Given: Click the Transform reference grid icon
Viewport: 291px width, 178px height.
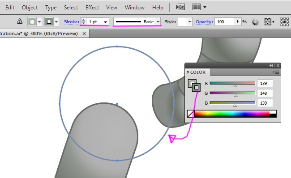Looking at the screenshot, I should pos(284,22).
